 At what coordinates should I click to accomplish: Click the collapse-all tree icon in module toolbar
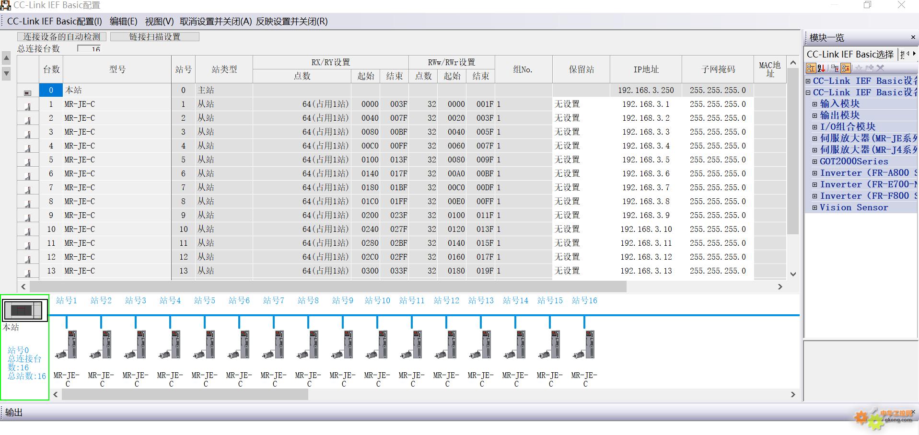click(846, 68)
